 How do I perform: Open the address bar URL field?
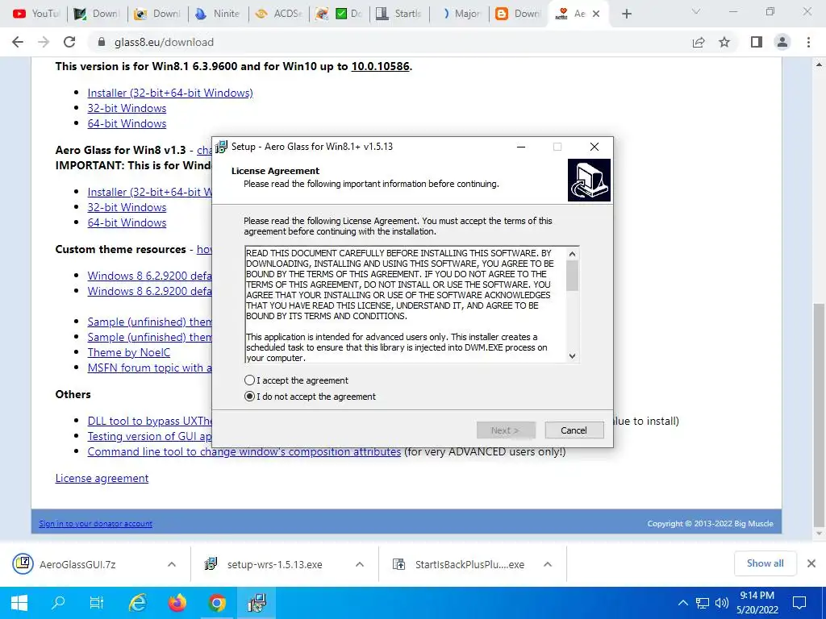pyautogui.click(x=390, y=42)
